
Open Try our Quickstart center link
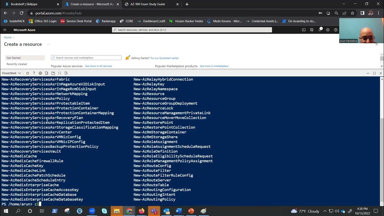(164, 58)
